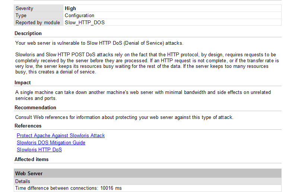Select the High severity value
Screen dimensions: 295x192
click(70, 8)
